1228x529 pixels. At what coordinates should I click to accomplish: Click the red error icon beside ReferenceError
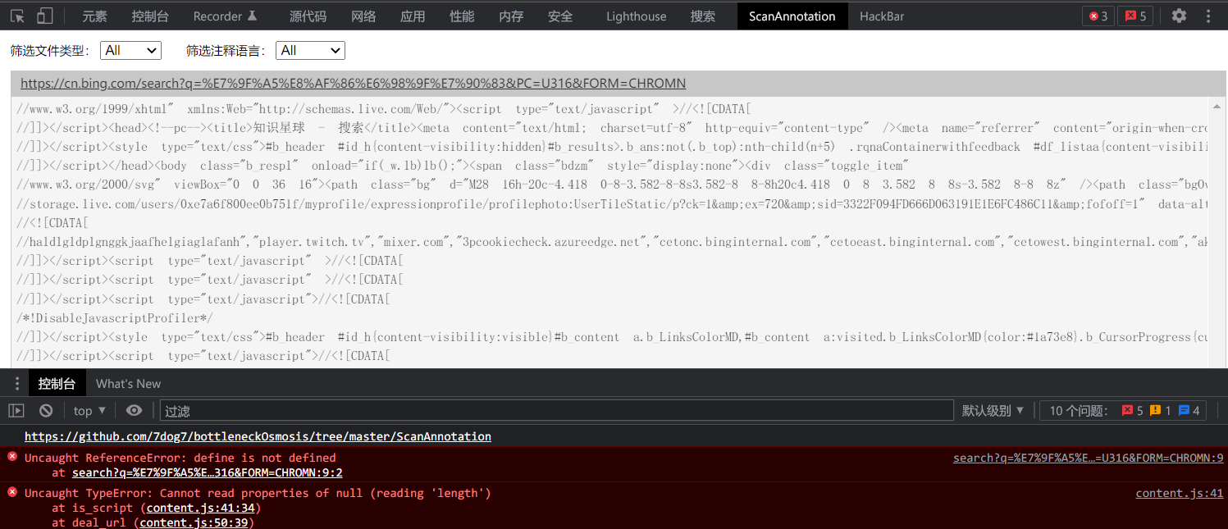12,457
